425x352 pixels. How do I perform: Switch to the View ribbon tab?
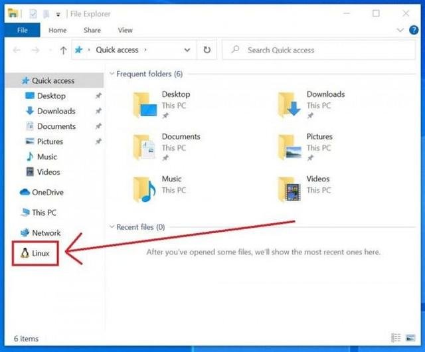(125, 30)
